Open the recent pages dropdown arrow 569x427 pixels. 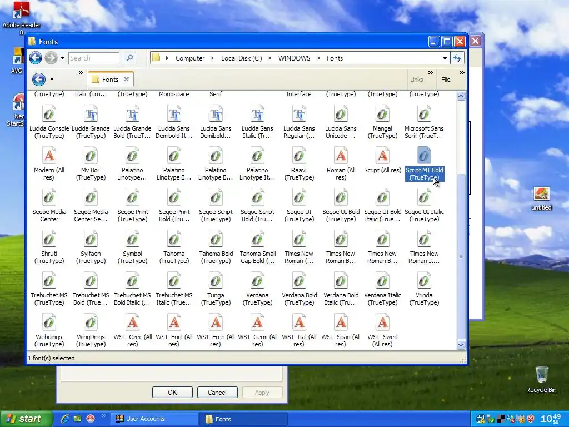tap(62, 58)
